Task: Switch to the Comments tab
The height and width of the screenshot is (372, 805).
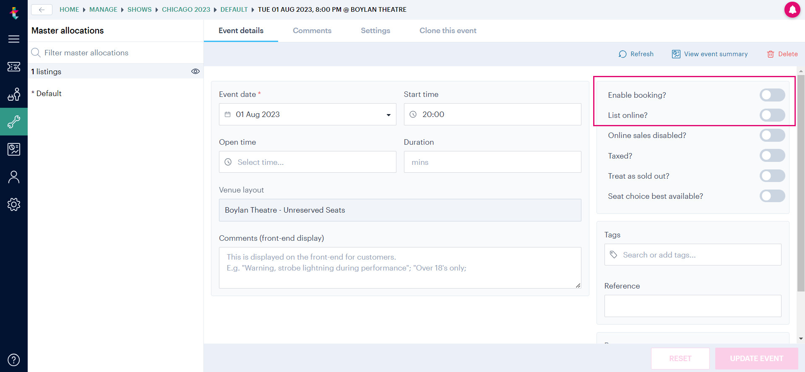Action: coord(312,31)
